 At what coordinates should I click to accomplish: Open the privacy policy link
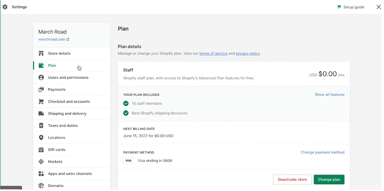pos(248,54)
